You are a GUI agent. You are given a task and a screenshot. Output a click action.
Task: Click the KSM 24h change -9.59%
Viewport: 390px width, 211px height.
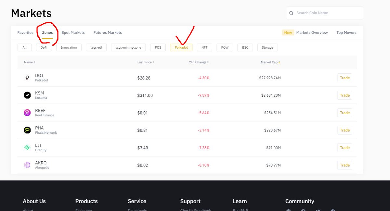pyautogui.click(x=204, y=95)
